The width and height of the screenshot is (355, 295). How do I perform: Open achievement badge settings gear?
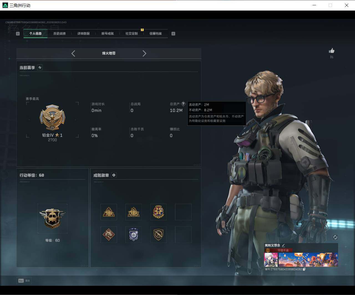(114, 175)
